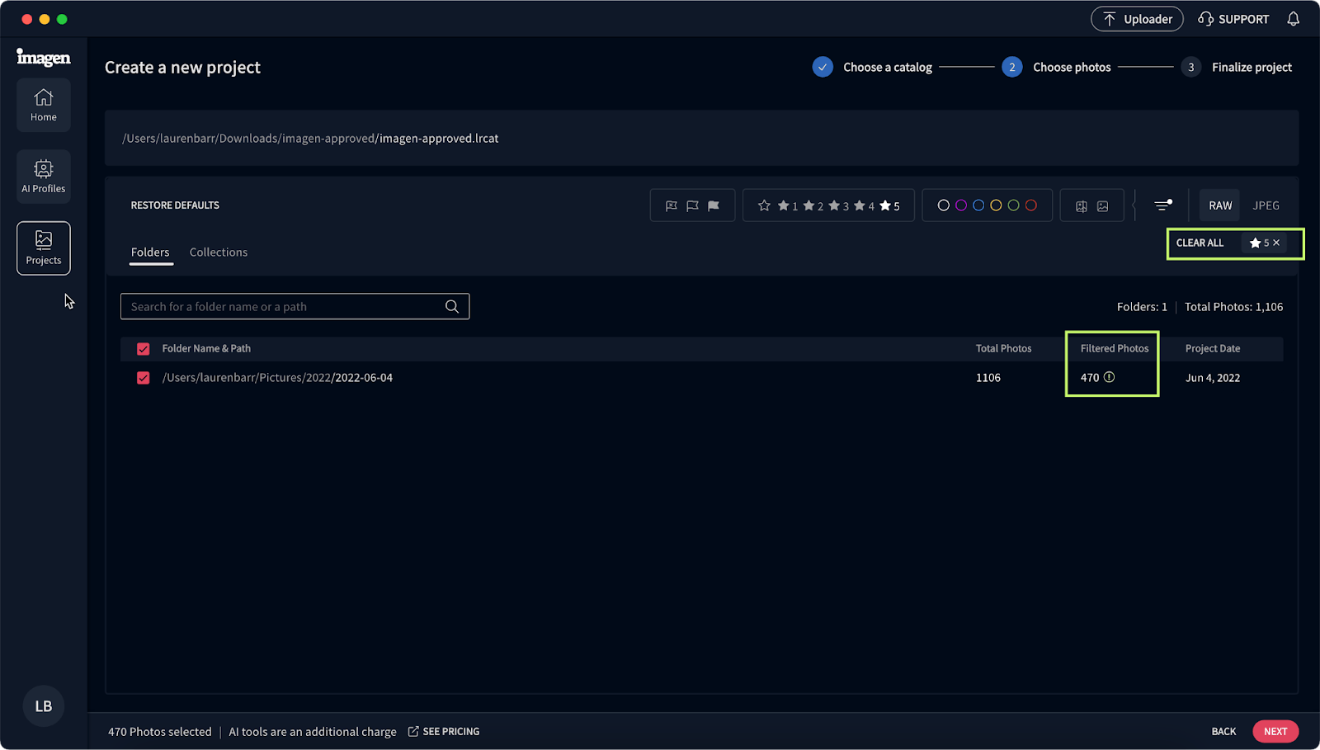The height and width of the screenshot is (750, 1320).
Task: Switch to the Collections tab
Action: [219, 252]
